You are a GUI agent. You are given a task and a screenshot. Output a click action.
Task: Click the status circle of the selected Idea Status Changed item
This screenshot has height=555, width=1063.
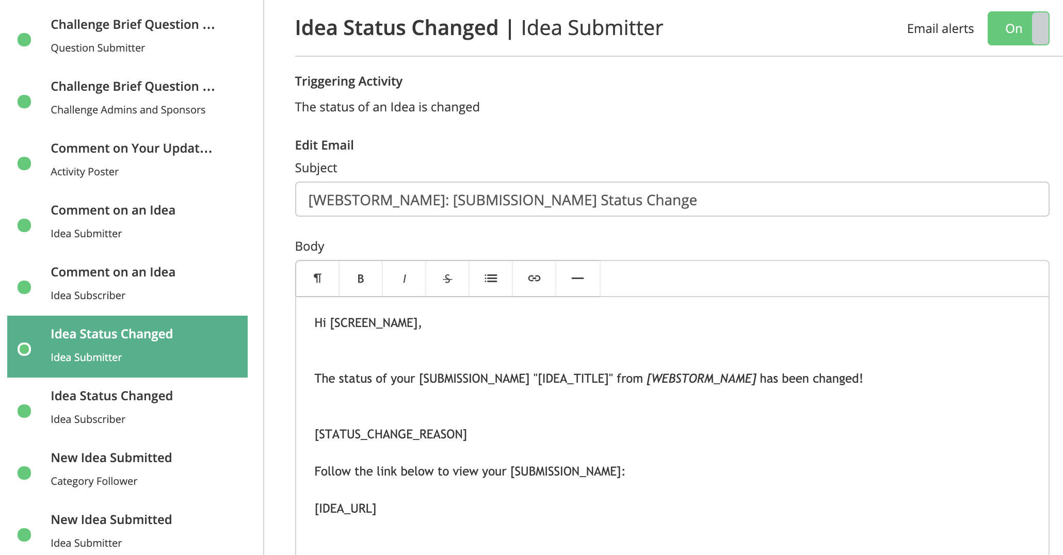pos(24,349)
